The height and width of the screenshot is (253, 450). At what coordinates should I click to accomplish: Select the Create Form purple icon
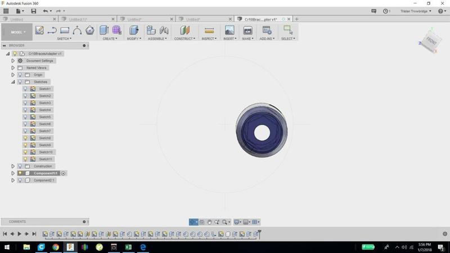(x=116, y=30)
